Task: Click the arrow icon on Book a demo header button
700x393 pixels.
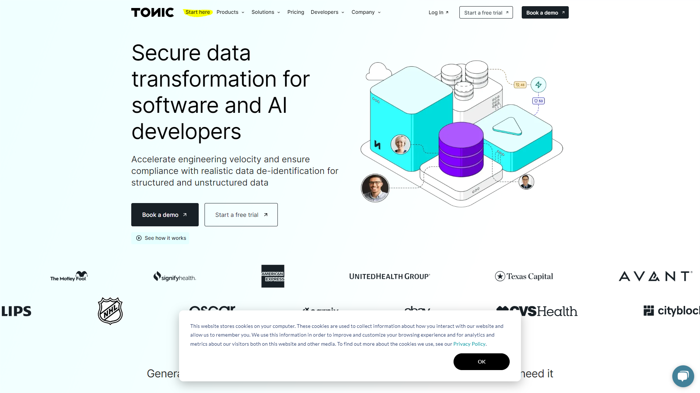Action: [x=563, y=12]
